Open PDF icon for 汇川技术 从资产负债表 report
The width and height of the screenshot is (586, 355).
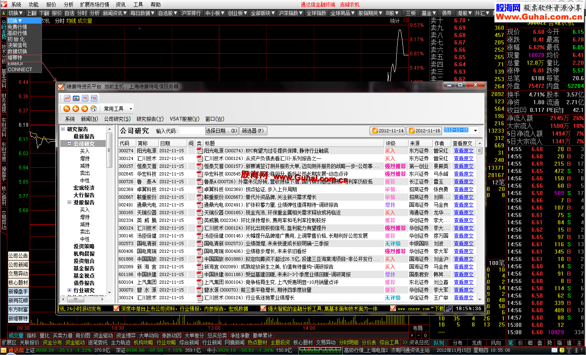[x=200, y=158]
